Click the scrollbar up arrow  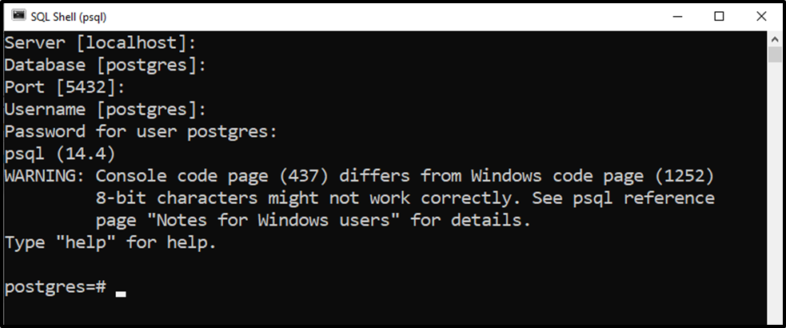tap(775, 38)
